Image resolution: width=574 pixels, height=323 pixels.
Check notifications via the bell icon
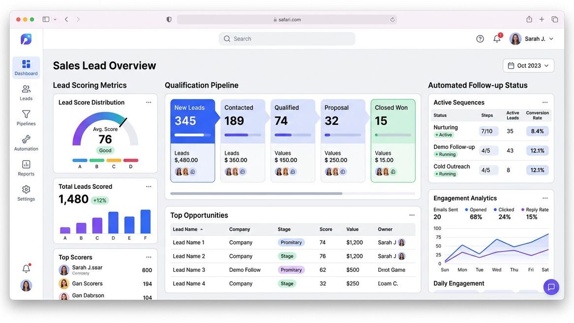click(x=497, y=38)
